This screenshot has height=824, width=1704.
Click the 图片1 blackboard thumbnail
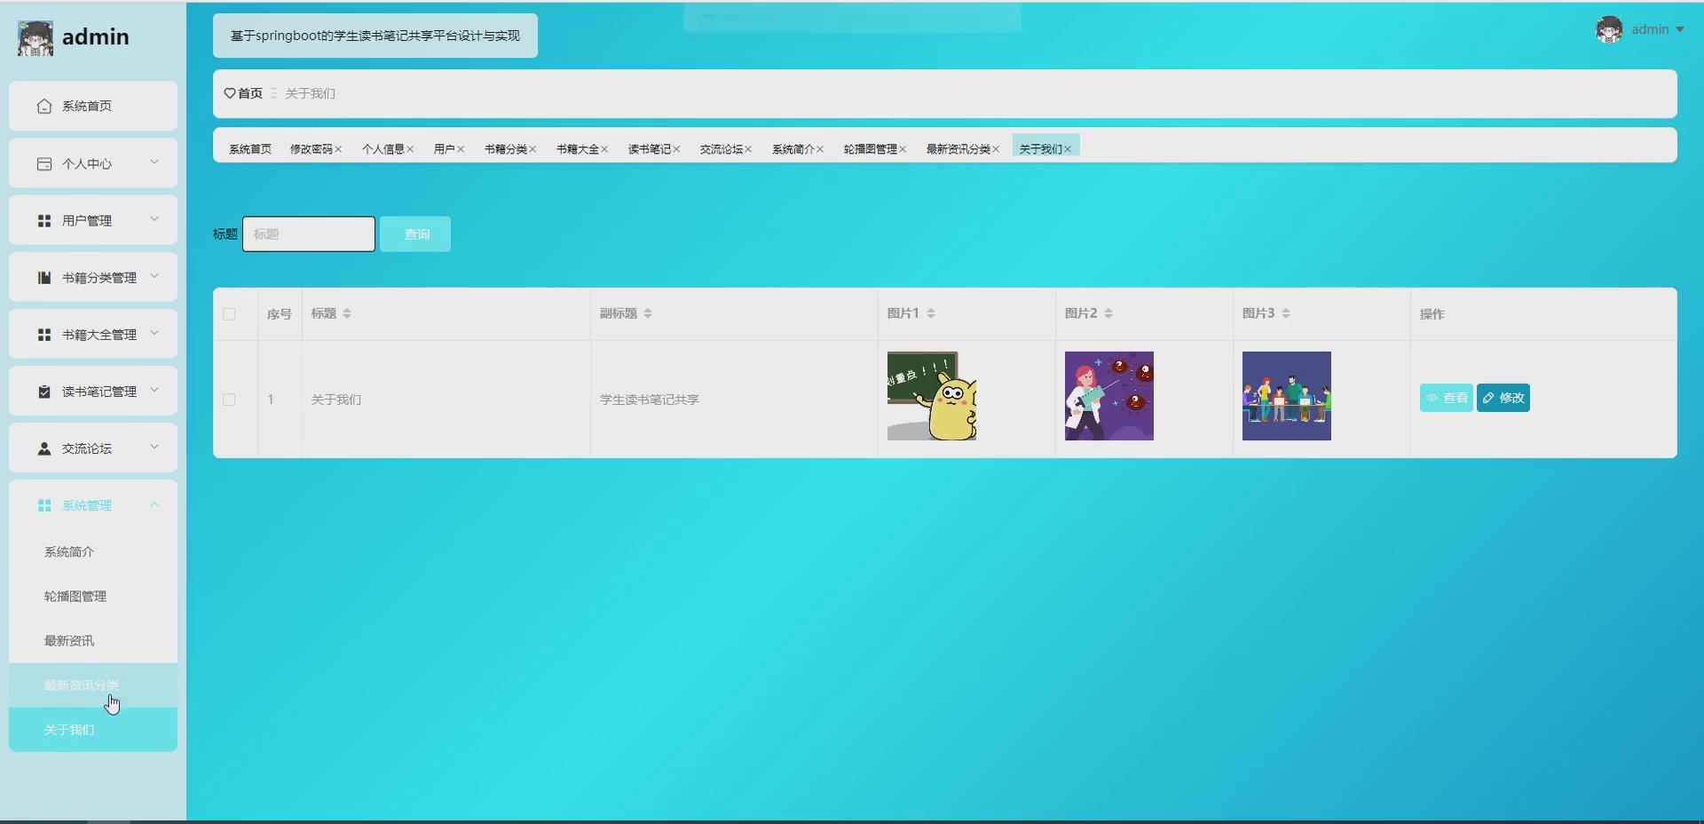931,396
